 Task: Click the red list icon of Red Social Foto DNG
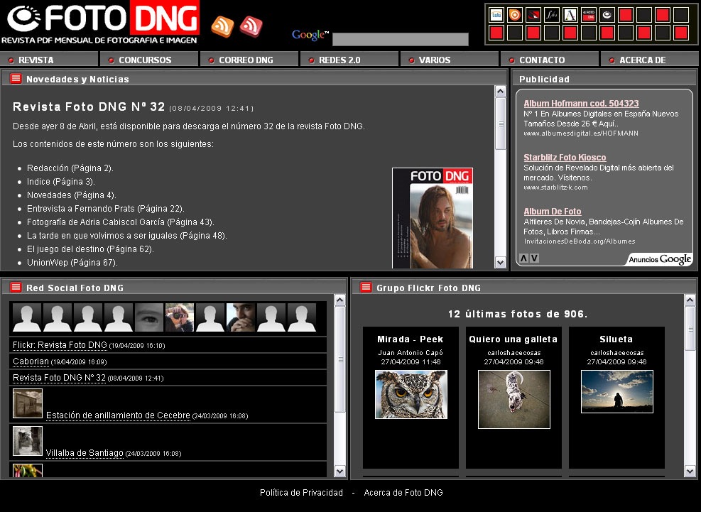16,287
